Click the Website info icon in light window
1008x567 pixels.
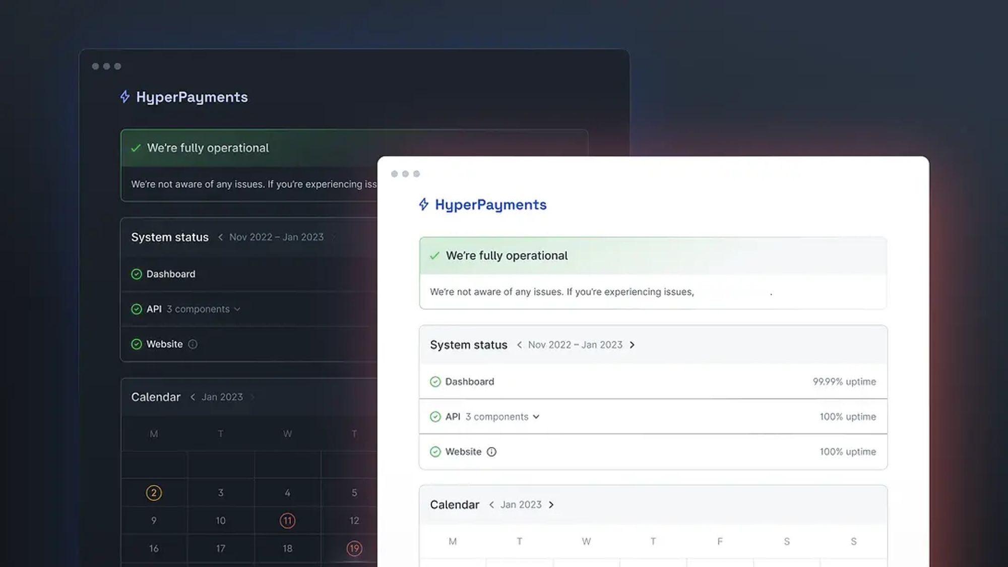click(491, 452)
